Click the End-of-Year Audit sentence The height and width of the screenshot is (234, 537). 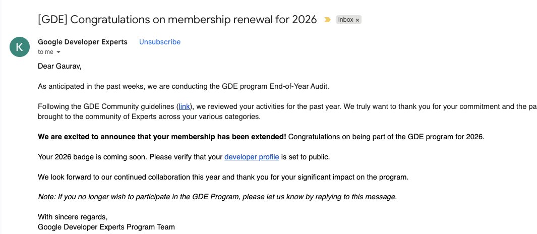[x=183, y=86]
